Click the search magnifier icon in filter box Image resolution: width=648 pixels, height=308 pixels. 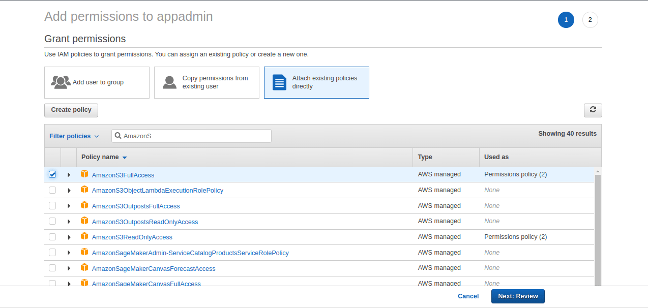point(118,136)
